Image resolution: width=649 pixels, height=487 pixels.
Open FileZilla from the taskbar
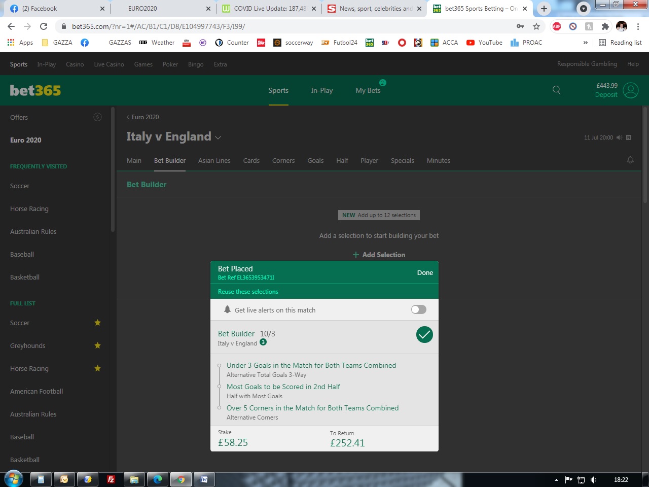click(x=111, y=479)
